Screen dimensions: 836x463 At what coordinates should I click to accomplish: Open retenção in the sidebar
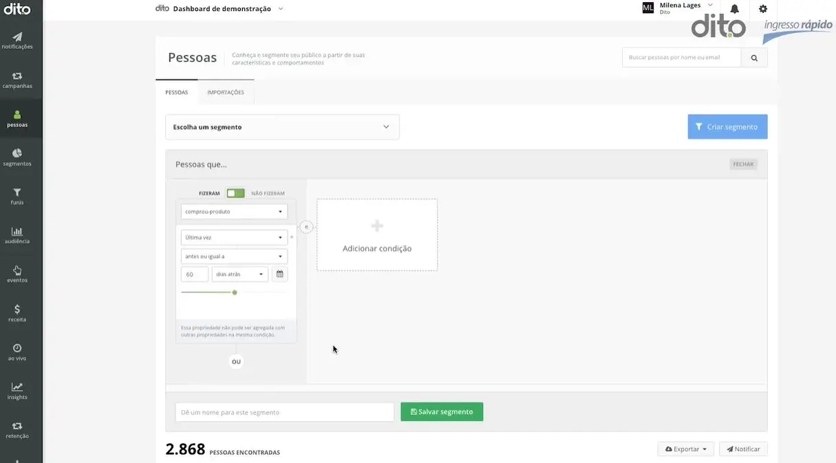17,430
